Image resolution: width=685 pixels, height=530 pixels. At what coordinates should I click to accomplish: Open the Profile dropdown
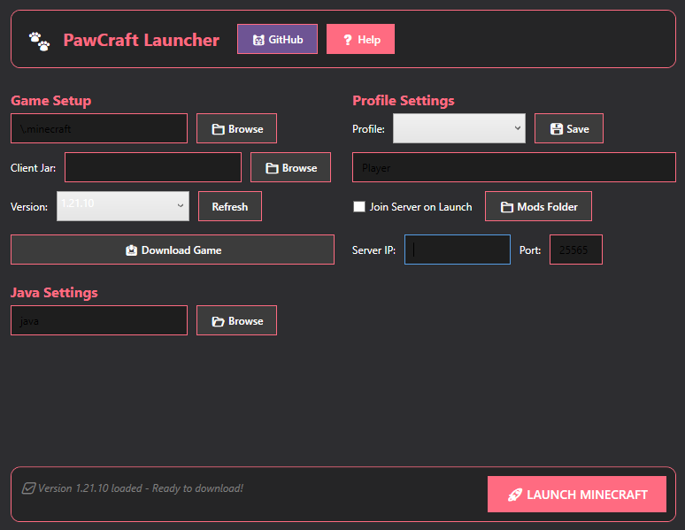tap(459, 128)
